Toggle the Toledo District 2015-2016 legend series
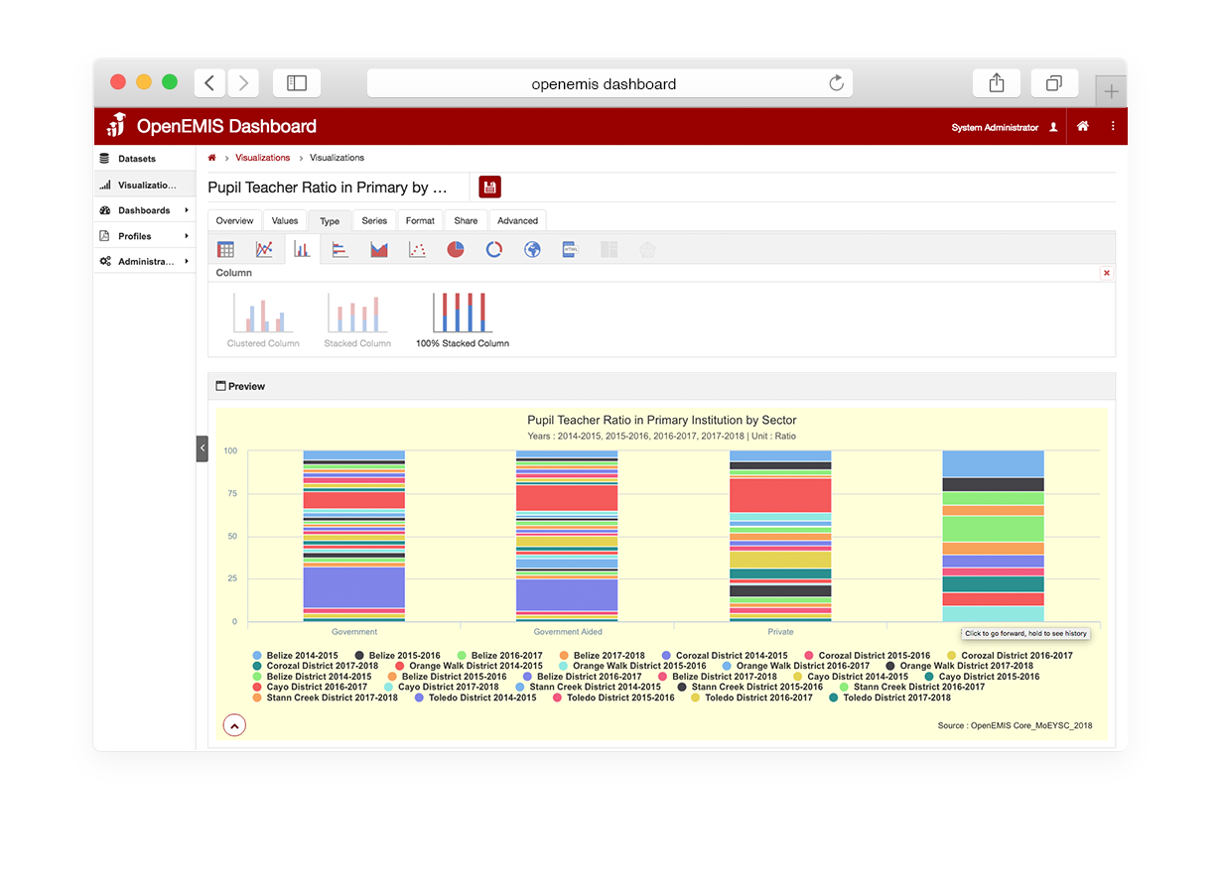This screenshot has height=889, width=1221. (x=613, y=698)
